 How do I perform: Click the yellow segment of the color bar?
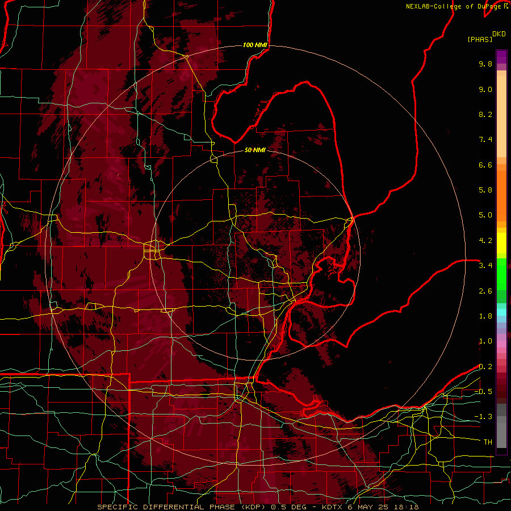[x=501, y=243]
